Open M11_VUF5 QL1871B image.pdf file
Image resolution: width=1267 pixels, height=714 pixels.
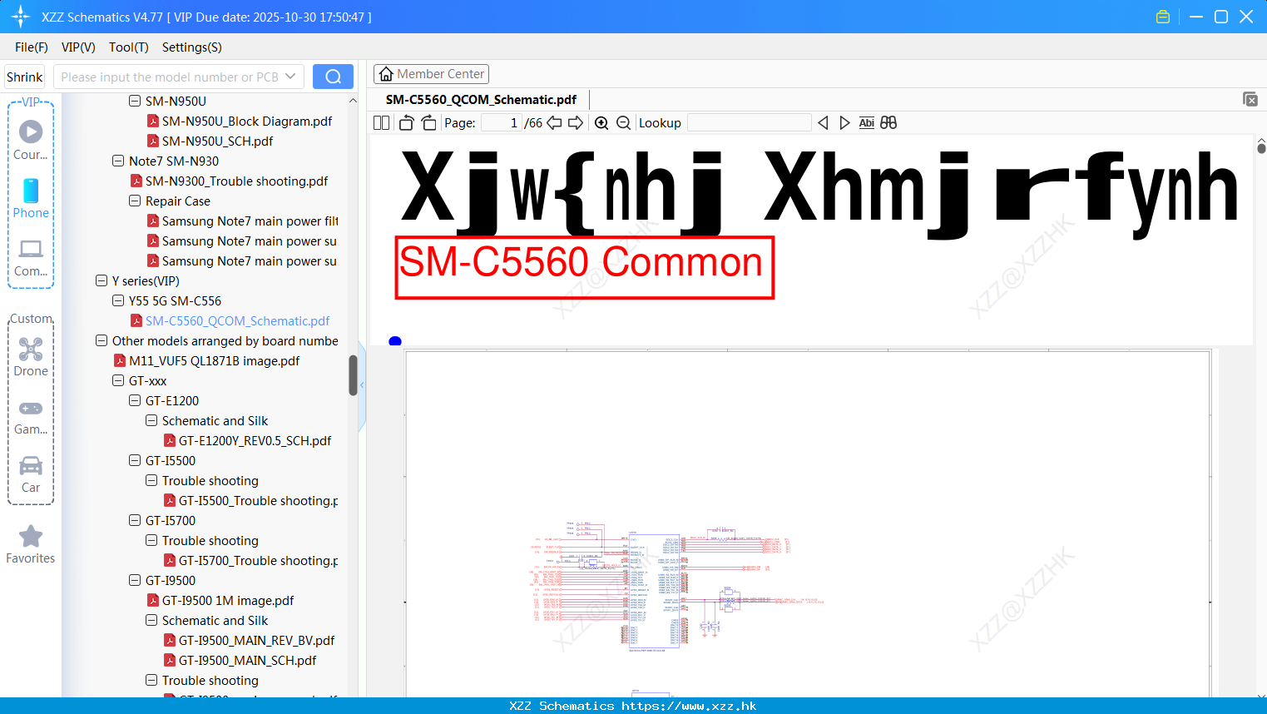pyautogui.click(x=214, y=361)
